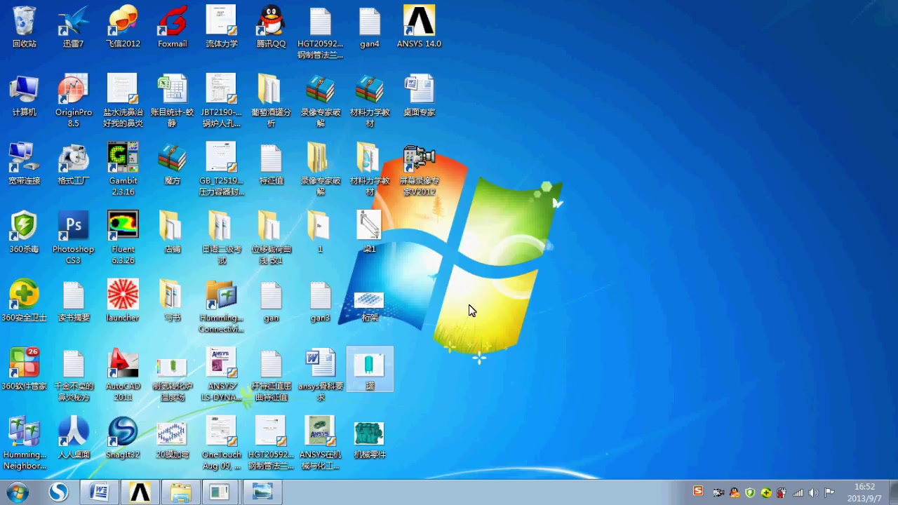The height and width of the screenshot is (505, 898).
Task: Switch to Word in the taskbar
Action: [x=99, y=492]
